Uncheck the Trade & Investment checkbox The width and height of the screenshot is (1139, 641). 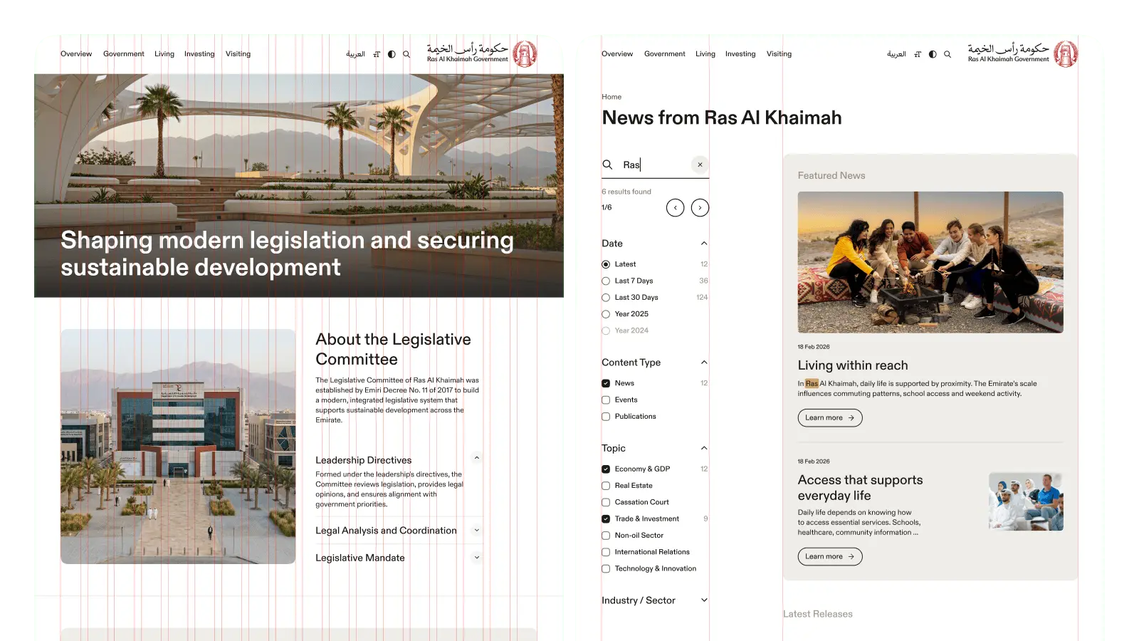606,518
